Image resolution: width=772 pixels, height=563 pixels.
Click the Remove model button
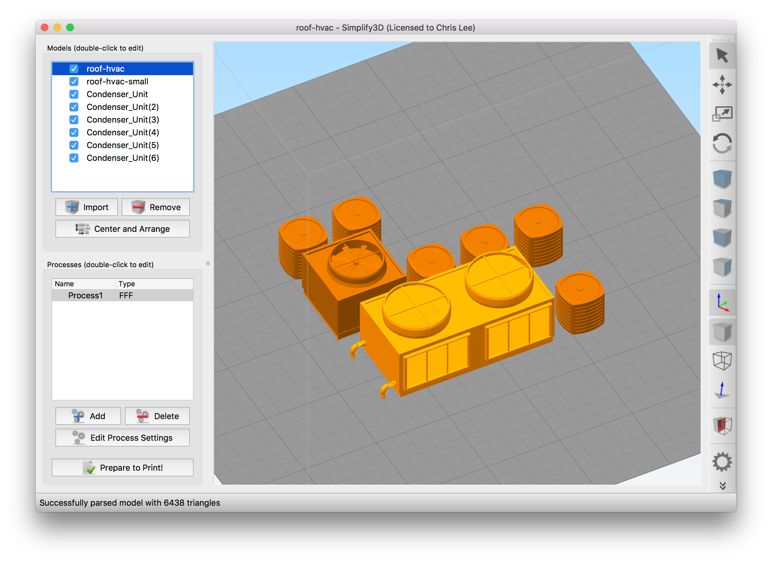(x=156, y=207)
